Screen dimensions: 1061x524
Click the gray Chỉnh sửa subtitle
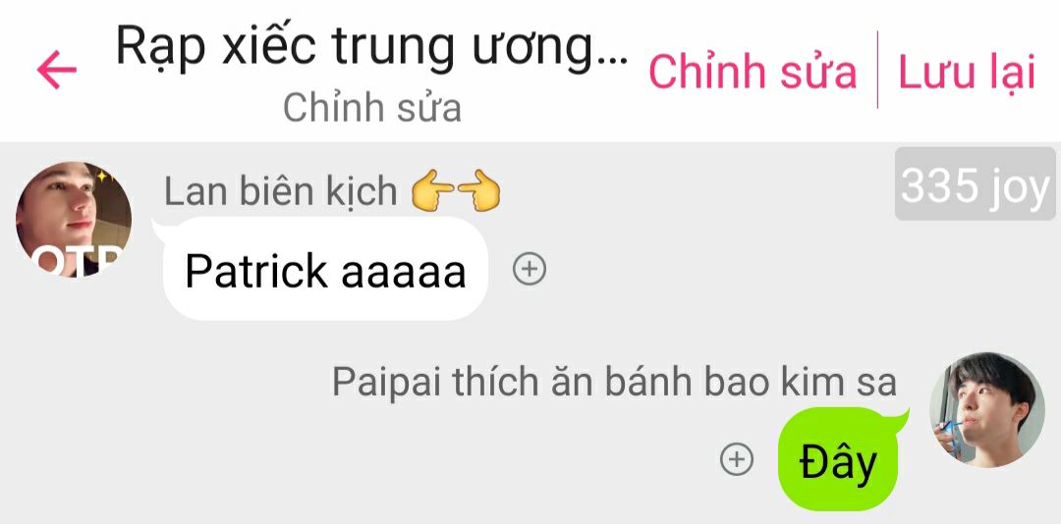pyautogui.click(x=371, y=108)
